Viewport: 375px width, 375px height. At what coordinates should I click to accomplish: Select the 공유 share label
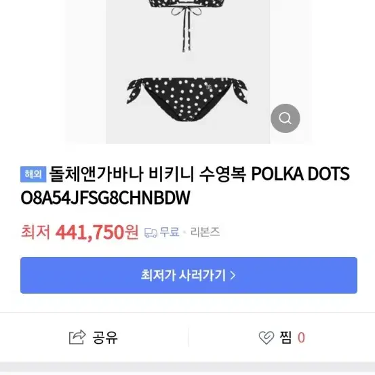105,338
